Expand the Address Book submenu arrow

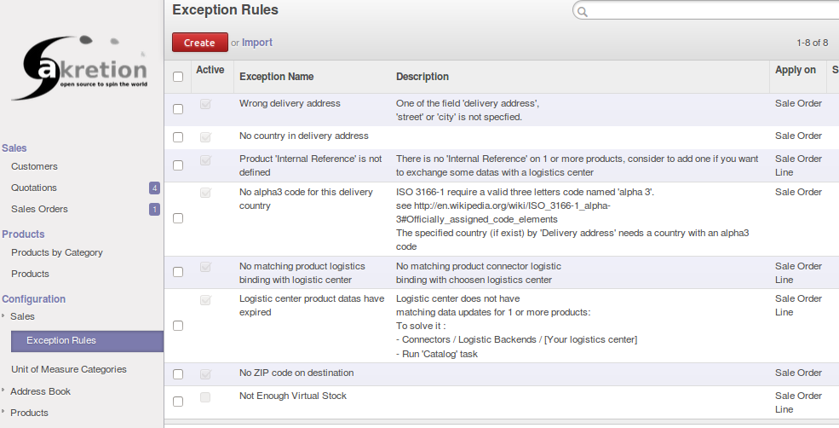point(3,390)
